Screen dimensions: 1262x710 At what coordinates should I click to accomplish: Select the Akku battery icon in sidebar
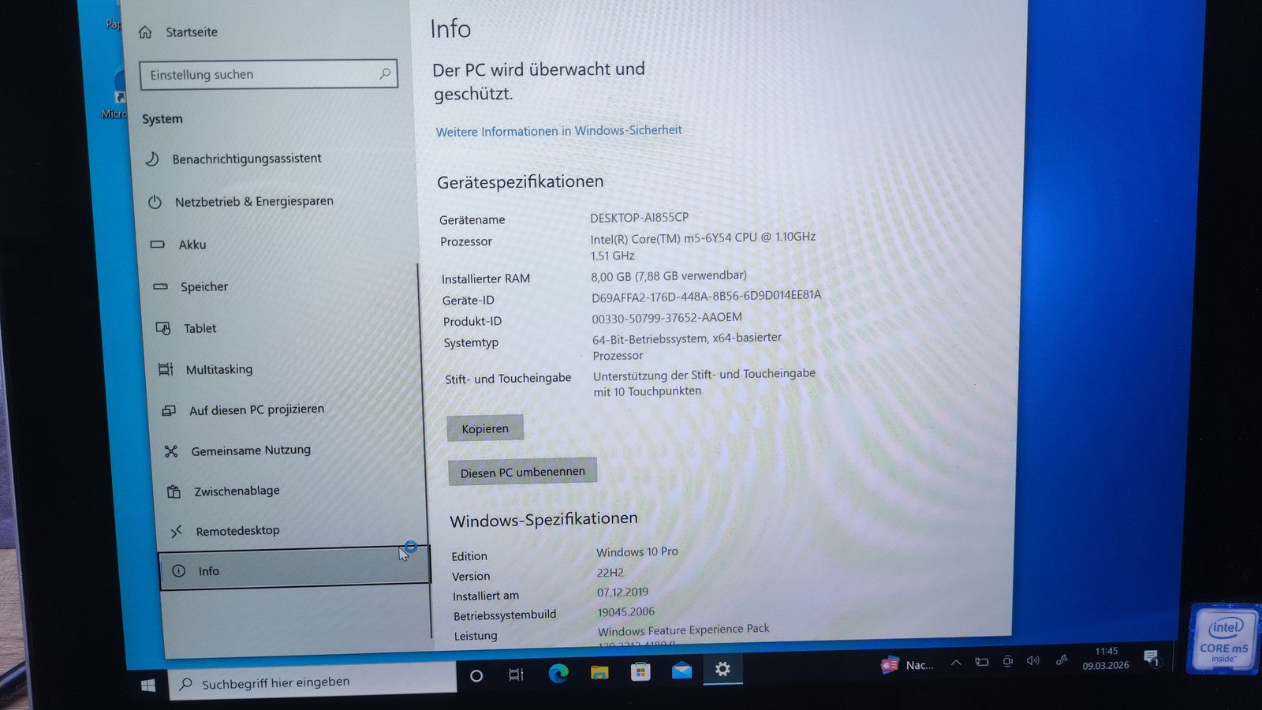click(x=158, y=245)
